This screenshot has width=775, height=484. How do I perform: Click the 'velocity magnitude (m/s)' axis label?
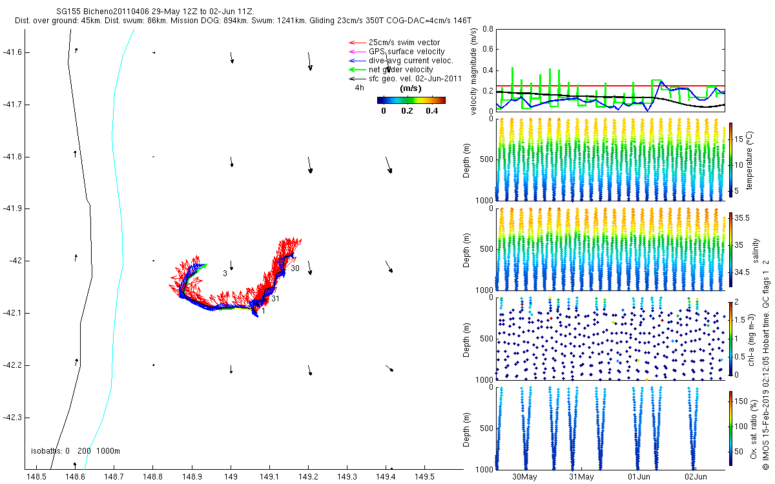point(474,72)
